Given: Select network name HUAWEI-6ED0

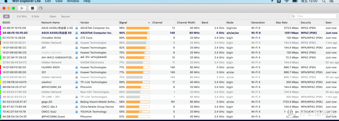Looking at the screenshot, I should pos(50,67).
